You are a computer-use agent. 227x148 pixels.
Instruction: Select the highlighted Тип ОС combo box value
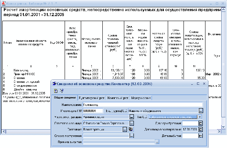pos(173,117)
